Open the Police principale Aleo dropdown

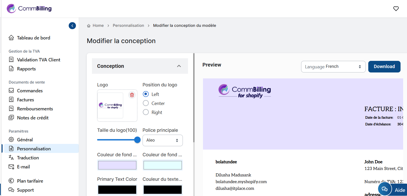click(163, 140)
